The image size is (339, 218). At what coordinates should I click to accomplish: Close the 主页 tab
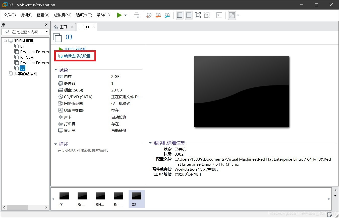pyautogui.click(x=72, y=27)
